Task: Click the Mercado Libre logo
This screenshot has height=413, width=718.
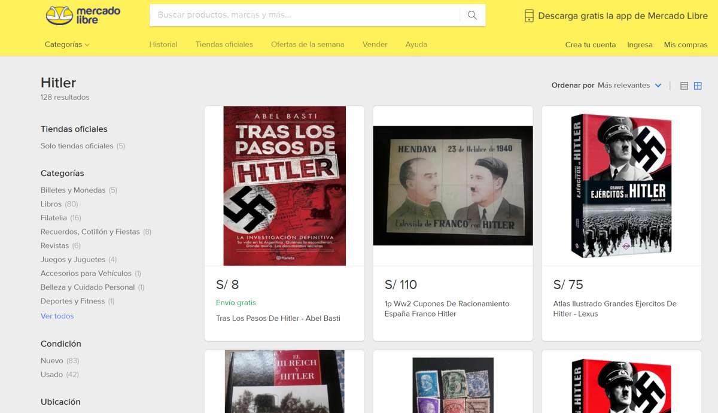Action: point(83,16)
